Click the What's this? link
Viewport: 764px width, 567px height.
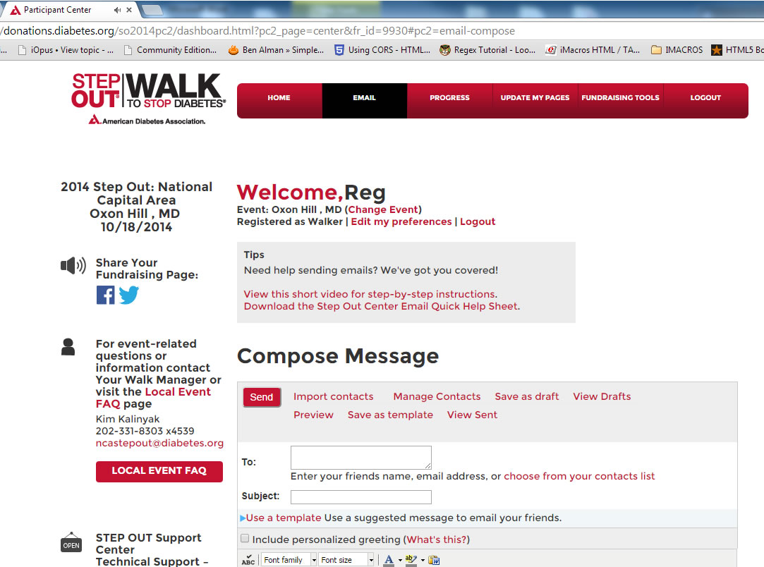(x=437, y=539)
